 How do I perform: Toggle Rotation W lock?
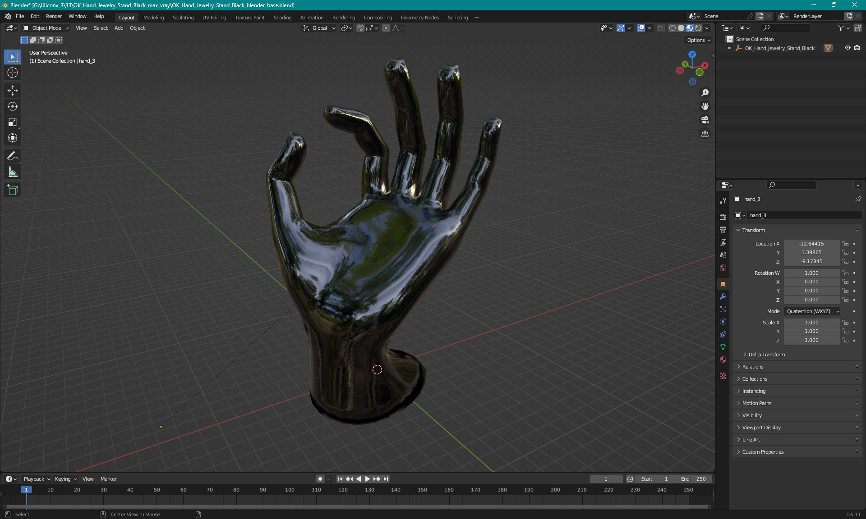[x=845, y=273]
